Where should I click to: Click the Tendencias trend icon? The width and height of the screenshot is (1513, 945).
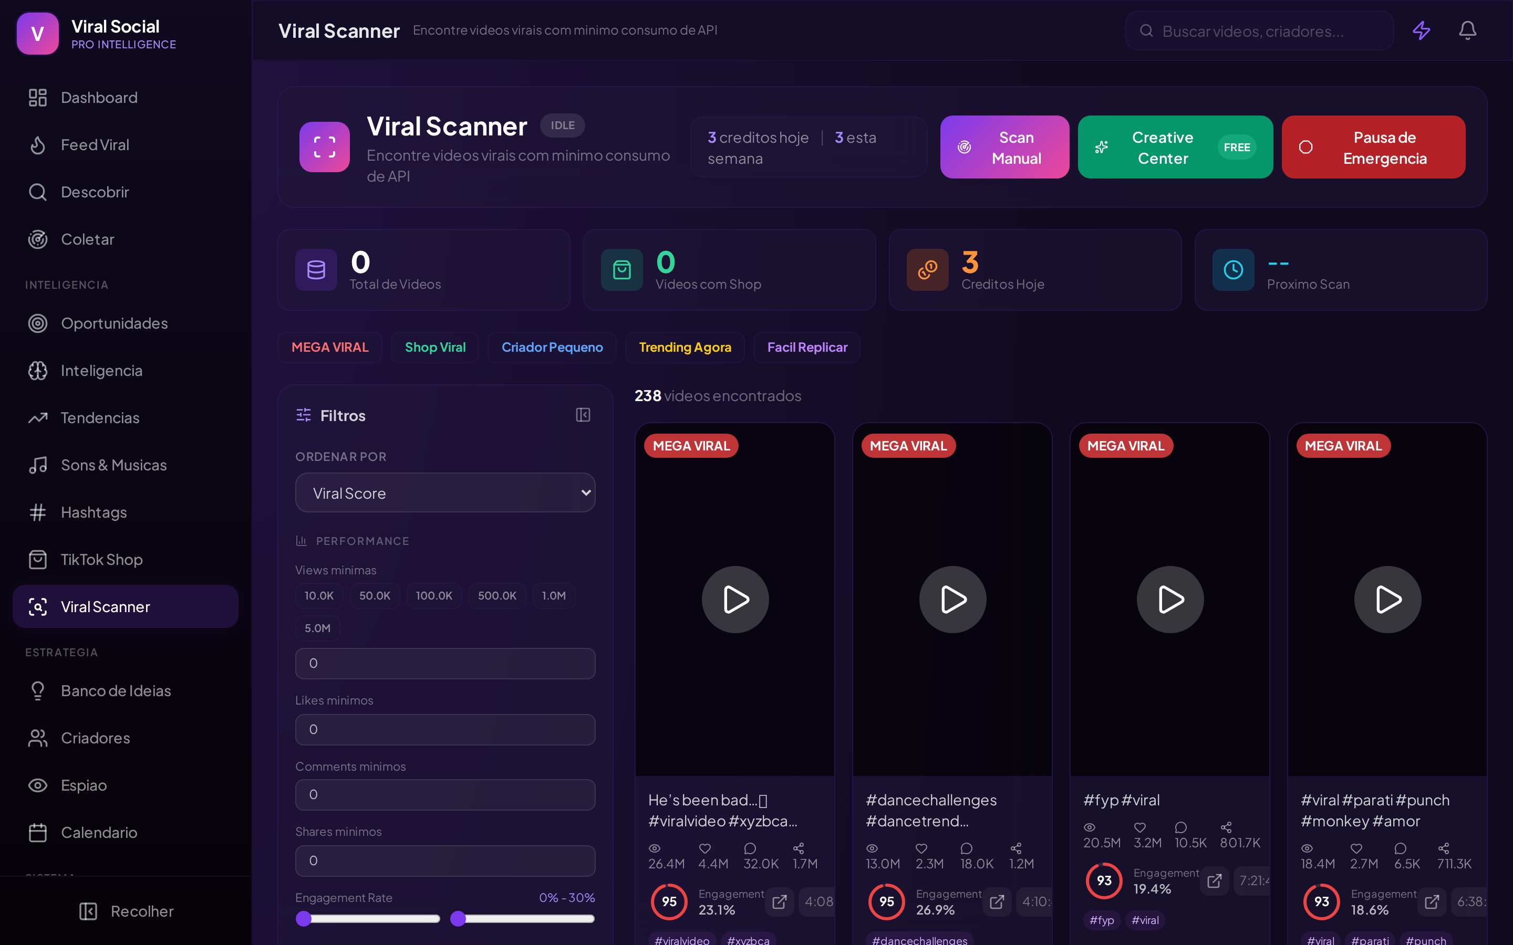(x=37, y=417)
